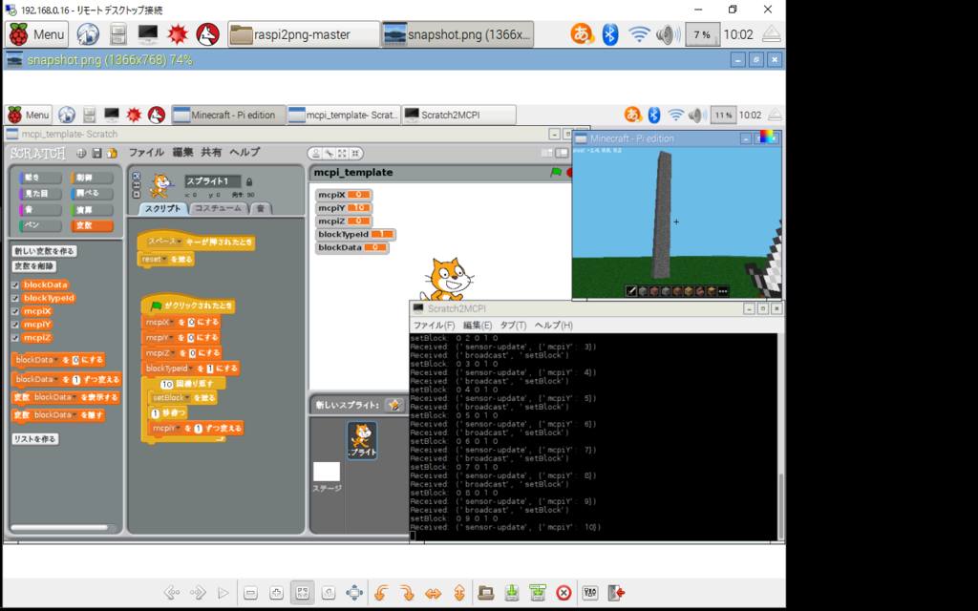This screenshot has height=611, width=978.
Task: Save the image with the single green-arrow icon
Action: pos(512,592)
